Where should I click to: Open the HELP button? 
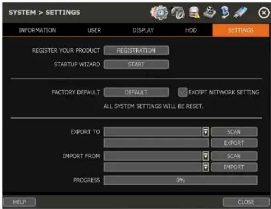19,202
